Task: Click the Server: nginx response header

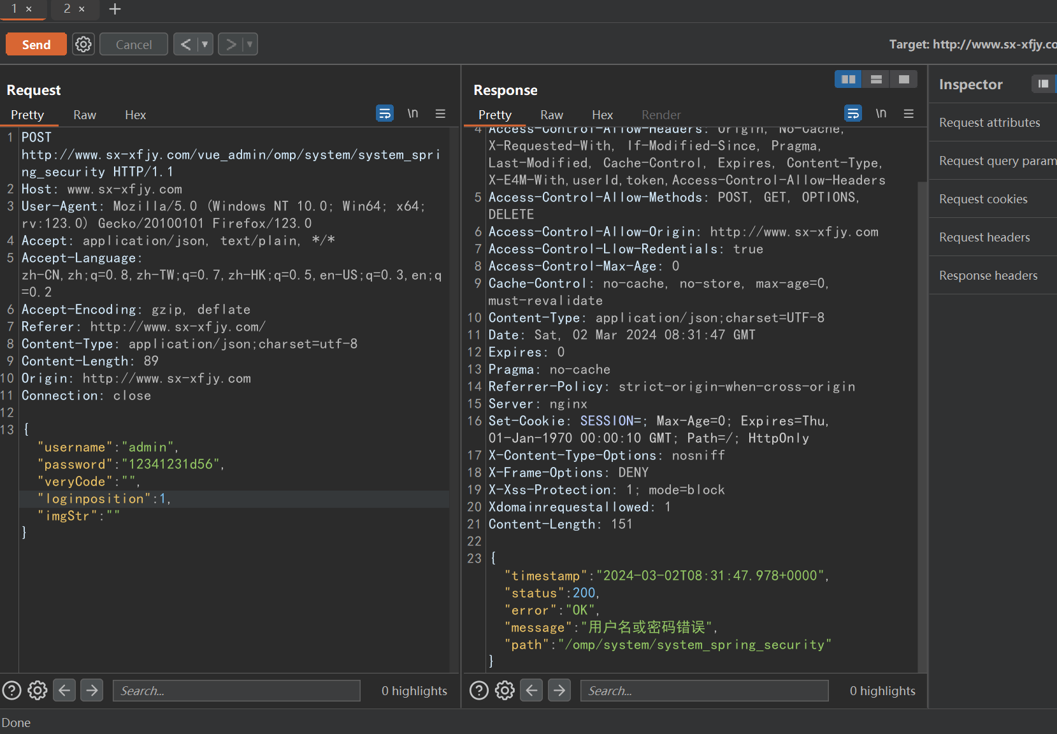Action: [x=538, y=404]
